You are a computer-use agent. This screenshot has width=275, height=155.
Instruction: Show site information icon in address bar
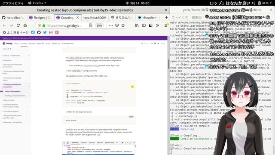pyautogui.click(x=39, y=25)
